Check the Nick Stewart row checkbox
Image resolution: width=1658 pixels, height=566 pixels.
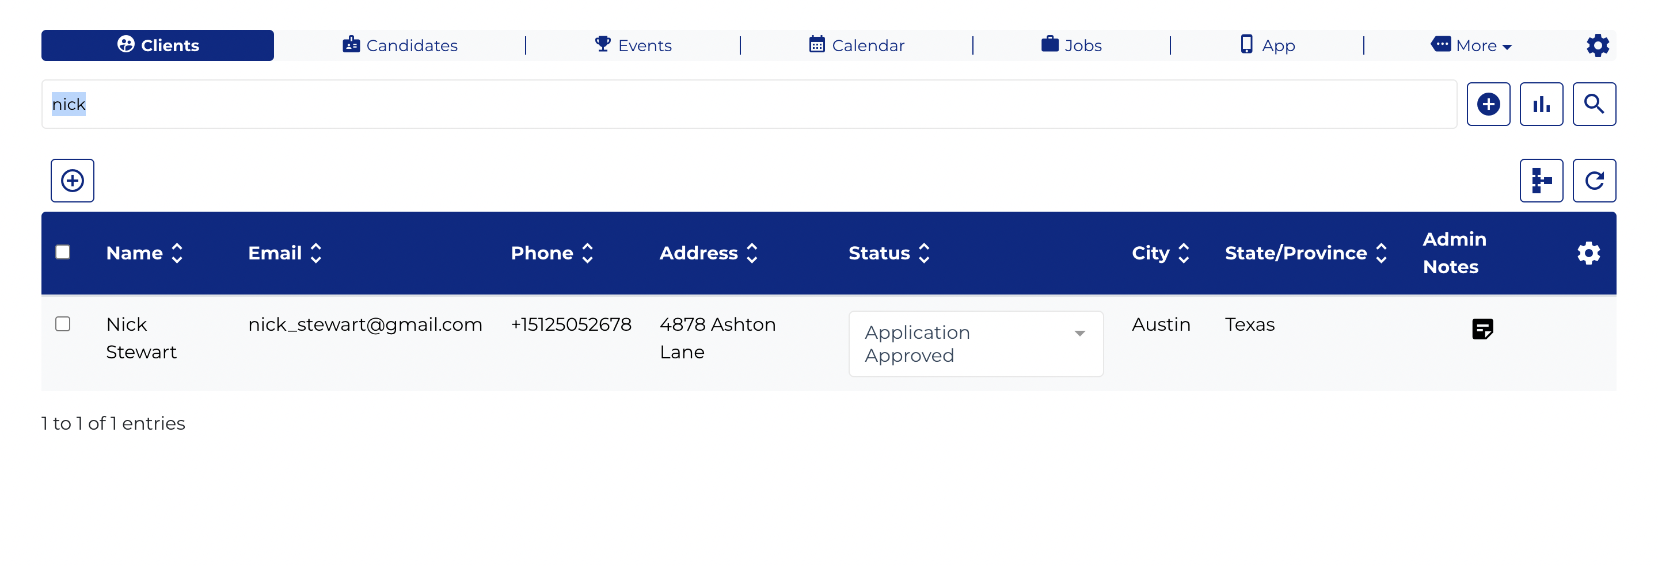(x=63, y=324)
